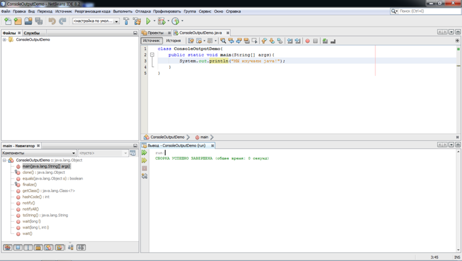Screen dimensions: 462x261
Task: Click editor Find Selection magnifier icon
Action: pos(223,41)
